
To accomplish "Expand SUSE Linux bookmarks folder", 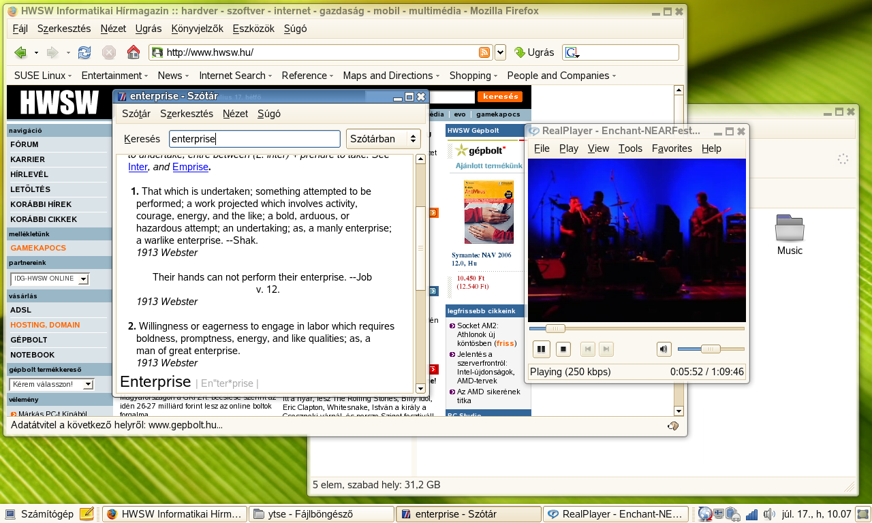I will click(x=44, y=76).
